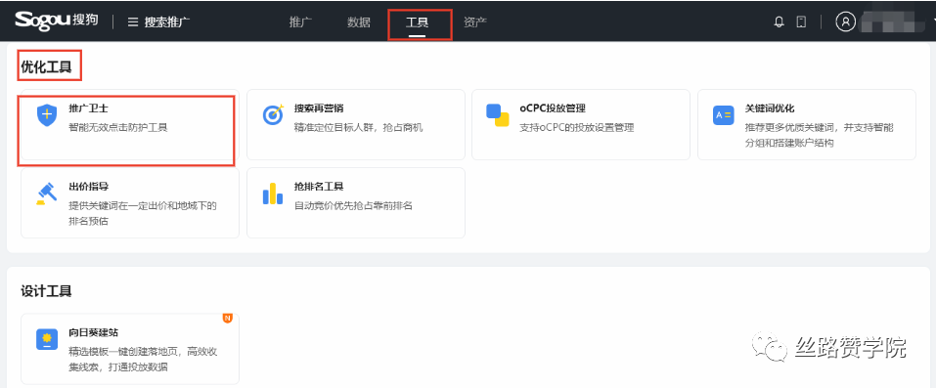Click the 出价指导 description text
The width and height of the screenshot is (936, 388).
(x=143, y=213)
